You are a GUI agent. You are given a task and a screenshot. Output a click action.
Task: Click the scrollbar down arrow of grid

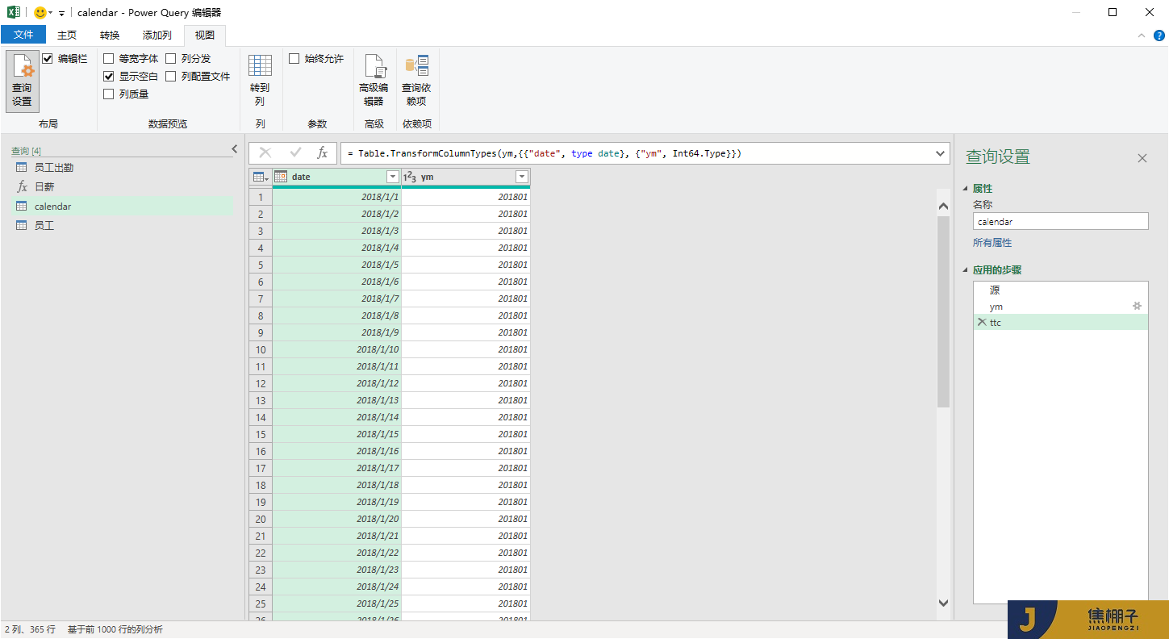tap(943, 602)
